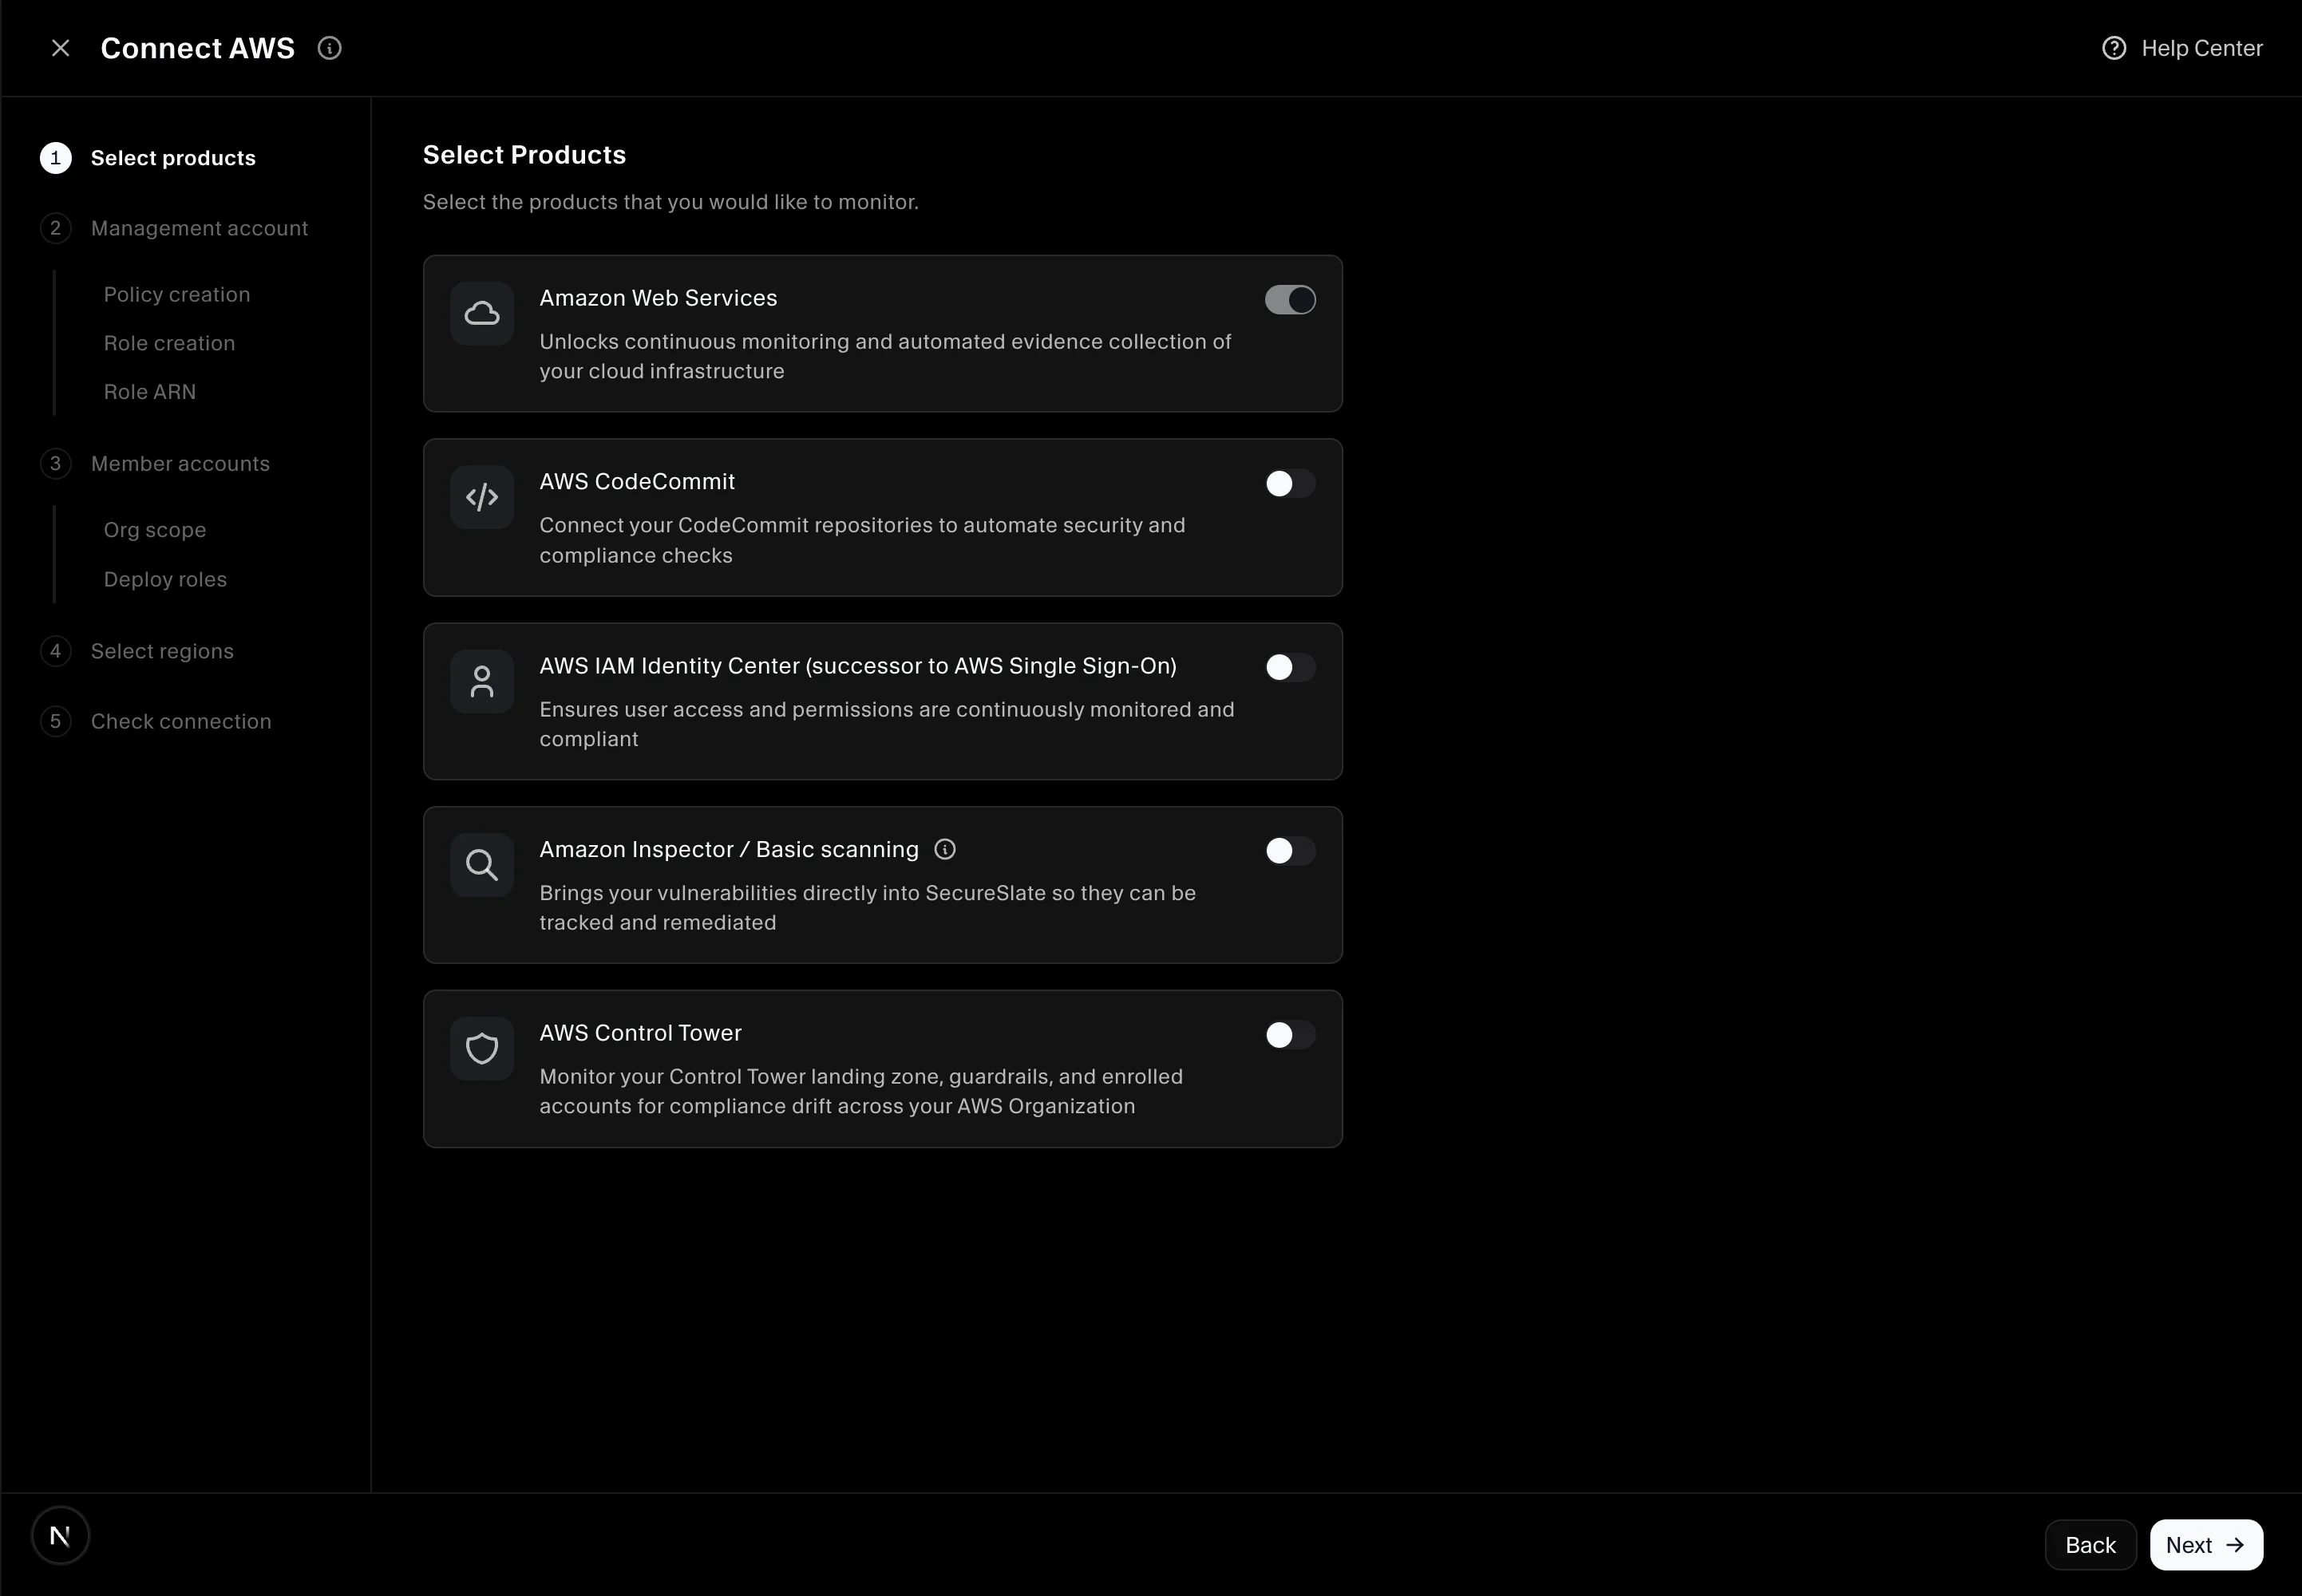Click the cloud icon for Amazon Web Services

tap(482, 314)
